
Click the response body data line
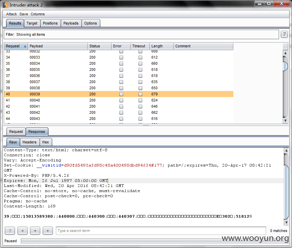click(128, 216)
